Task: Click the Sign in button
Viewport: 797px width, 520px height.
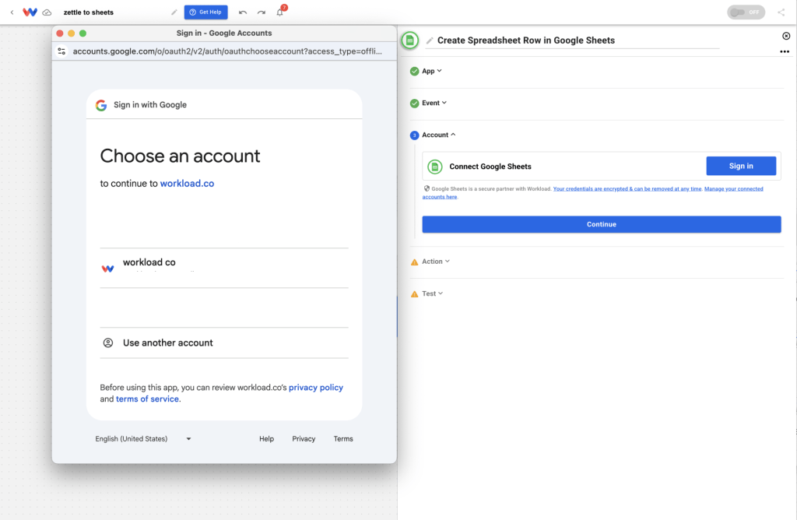Action: [x=741, y=166]
